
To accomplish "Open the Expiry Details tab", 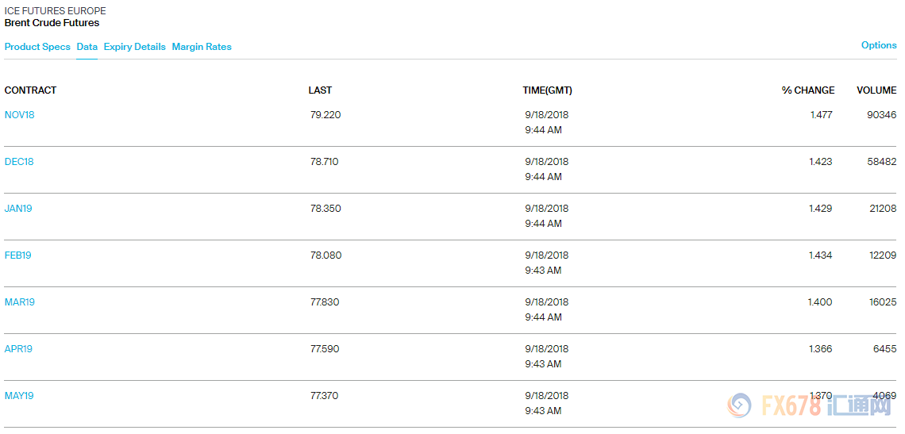I will pos(134,47).
